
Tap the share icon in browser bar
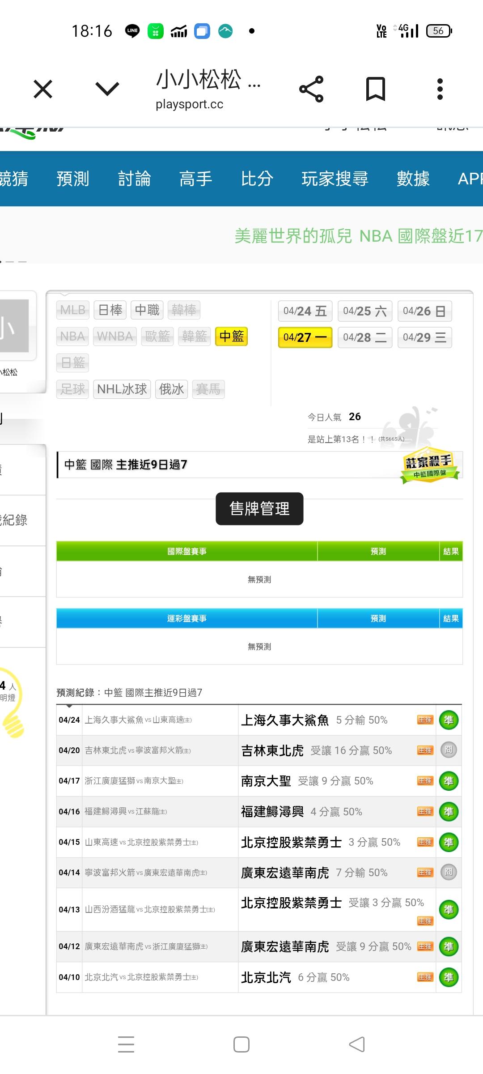point(311,89)
